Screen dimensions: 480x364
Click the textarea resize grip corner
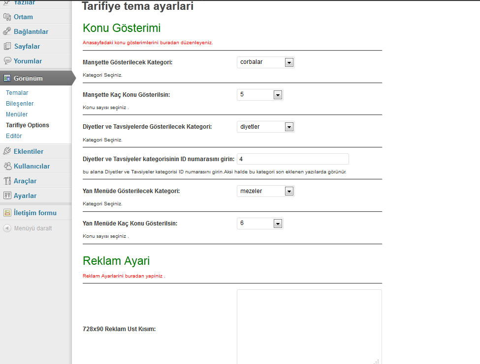point(377,362)
